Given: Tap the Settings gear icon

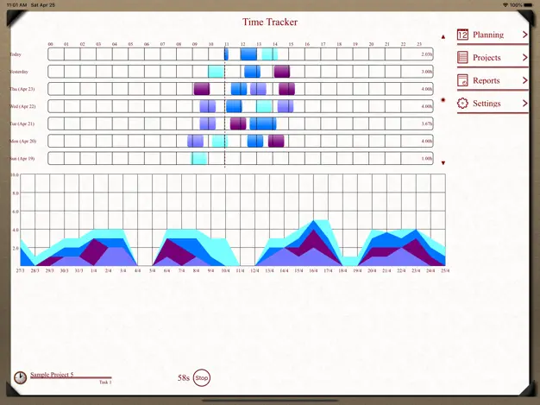Looking at the screenshot, I should [x=462, y=103].
